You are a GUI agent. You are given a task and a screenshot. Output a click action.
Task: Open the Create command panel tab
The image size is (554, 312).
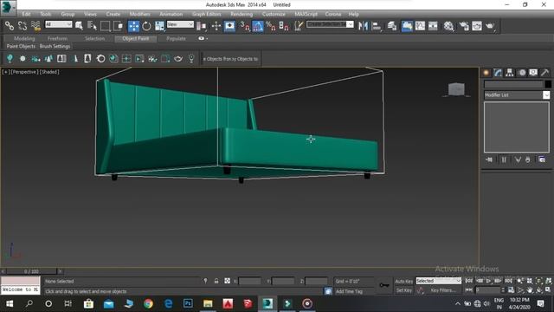[486, 73]
